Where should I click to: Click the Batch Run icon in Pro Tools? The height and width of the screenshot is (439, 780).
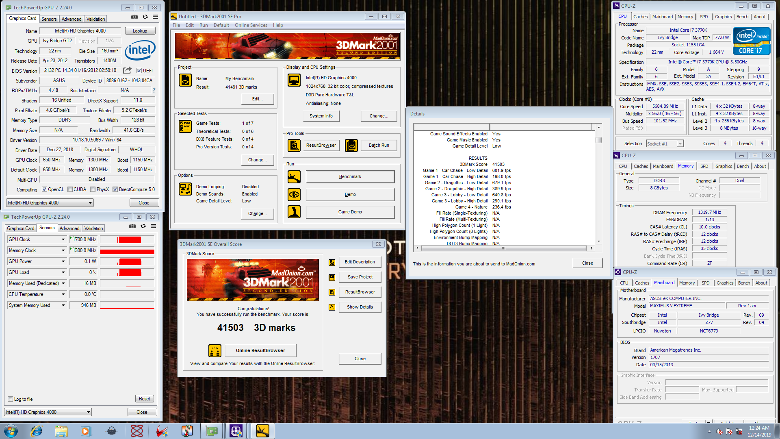351,145
